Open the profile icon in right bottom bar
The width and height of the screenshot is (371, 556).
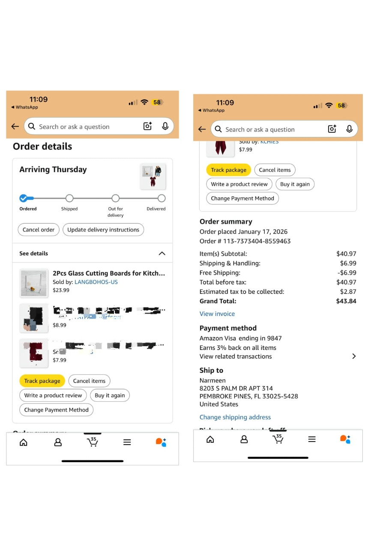click(x=244, y=439)
